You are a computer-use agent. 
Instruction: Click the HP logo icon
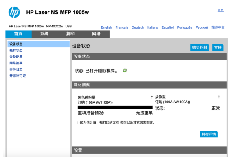14,12
